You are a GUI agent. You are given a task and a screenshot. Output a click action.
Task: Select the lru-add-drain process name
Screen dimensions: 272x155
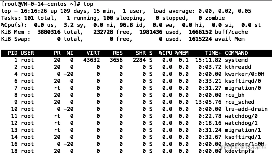(x=246, y=109)
